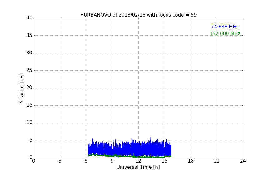Click the x-axis tick label '12'
The height and width of the screenshot is (180, 270).
(138, 161)
